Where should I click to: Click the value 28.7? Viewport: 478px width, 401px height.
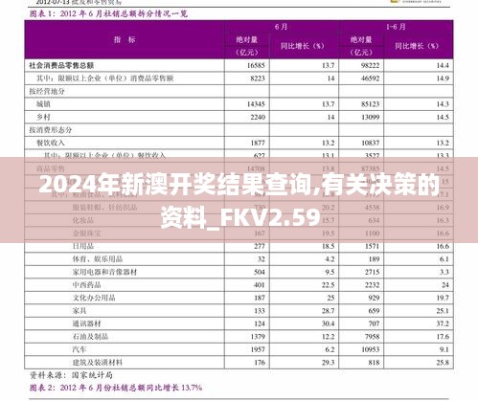(x=328, y=311)
